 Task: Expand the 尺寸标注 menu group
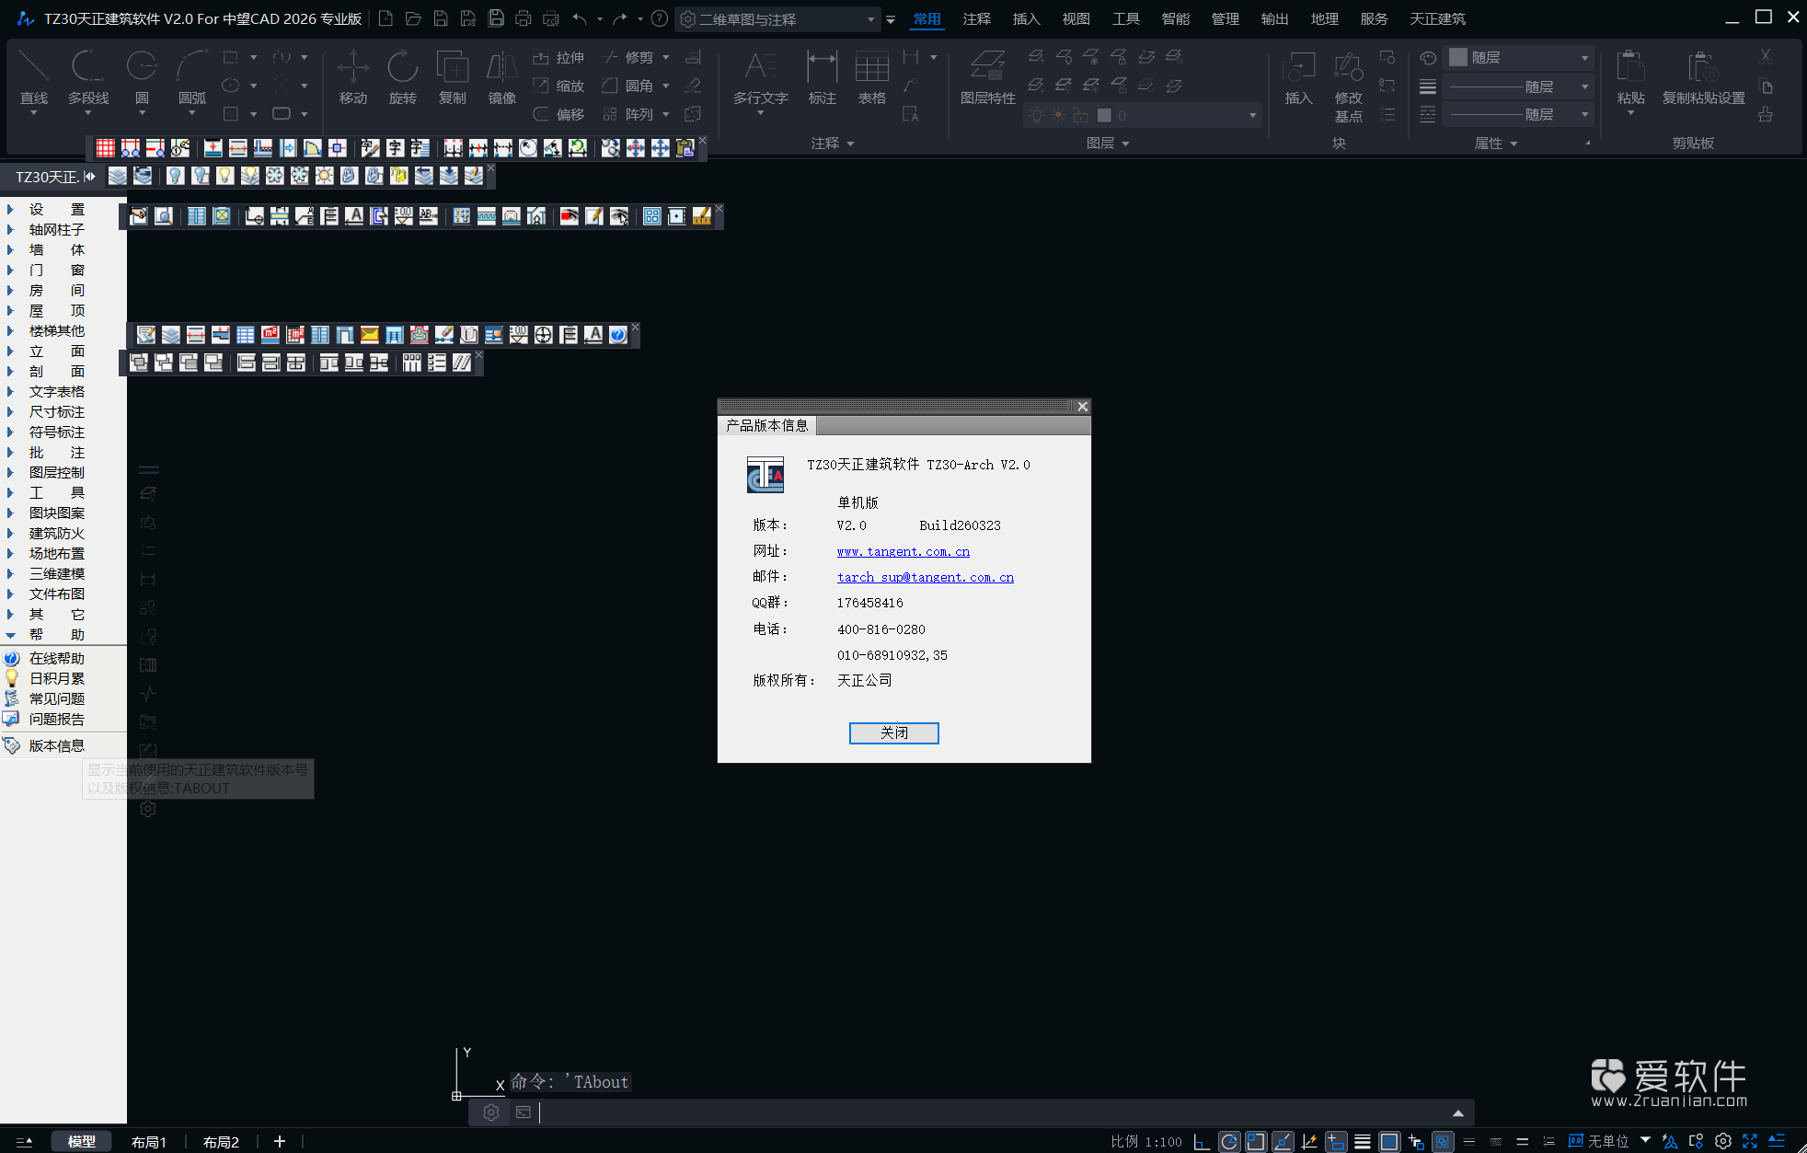coord(56,411)
